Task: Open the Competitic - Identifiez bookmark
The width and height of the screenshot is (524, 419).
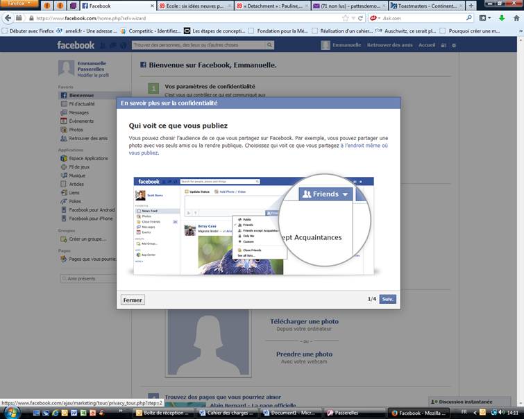Action: [151, 31]
